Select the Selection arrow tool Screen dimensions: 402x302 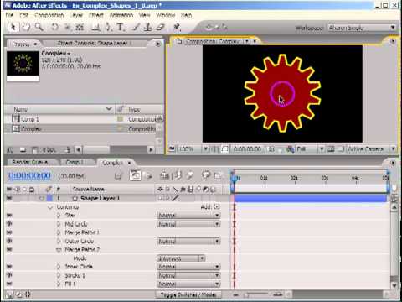(13, 27)
